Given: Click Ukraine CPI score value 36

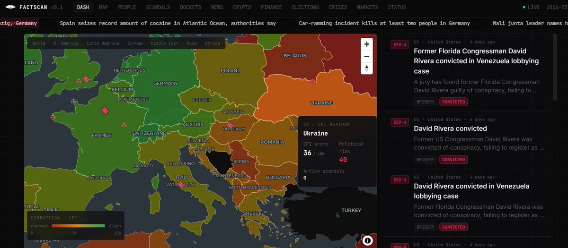Looking at the screenshot, I should pos(308,153).
